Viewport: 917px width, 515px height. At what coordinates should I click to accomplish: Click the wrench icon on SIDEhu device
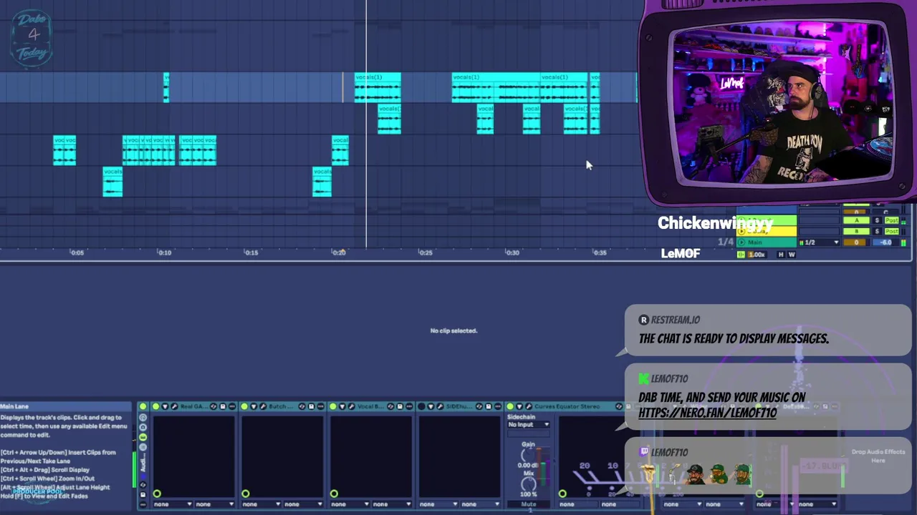(x=440, y=406)
